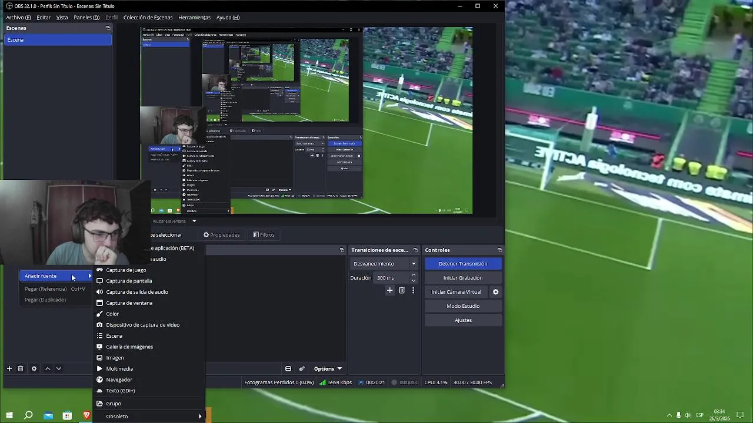Pick the Captura de pantalla monitor icon
753x423 pixels.
pyautogui.click(x=99, y=281)
